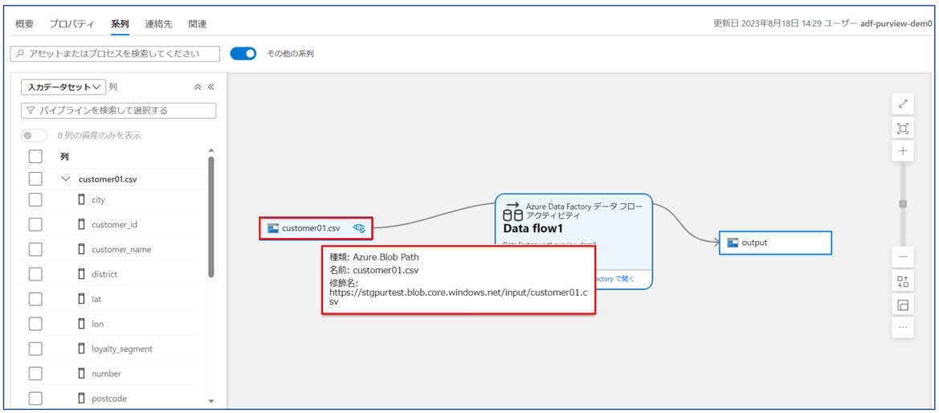Hide the side panel with double left chevron

pyautogui.click(x=210, y=87)
